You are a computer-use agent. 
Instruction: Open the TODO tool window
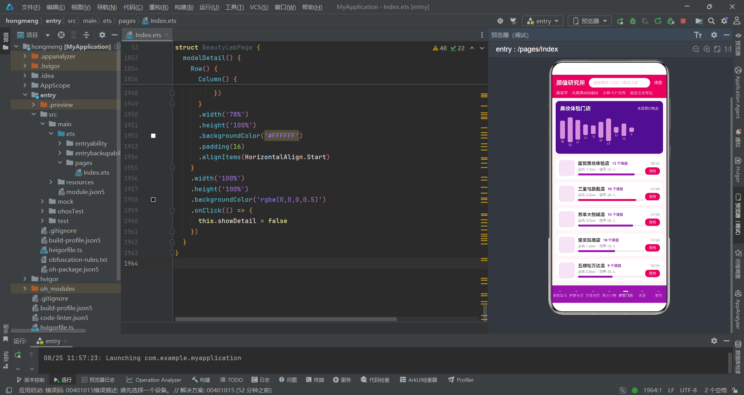pyautogui.click(x=231, y=380)
